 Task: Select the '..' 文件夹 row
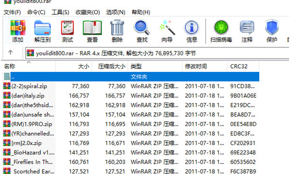[131, 77]
